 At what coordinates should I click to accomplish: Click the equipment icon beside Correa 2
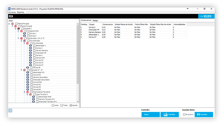pos(25,36)
